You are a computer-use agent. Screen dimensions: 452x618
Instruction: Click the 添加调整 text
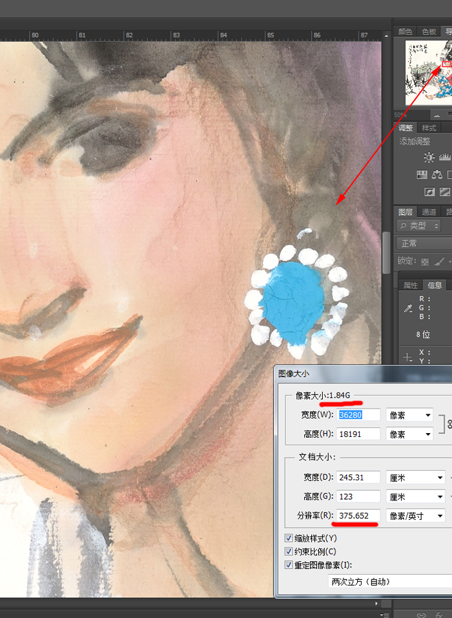tap(415, 141)
